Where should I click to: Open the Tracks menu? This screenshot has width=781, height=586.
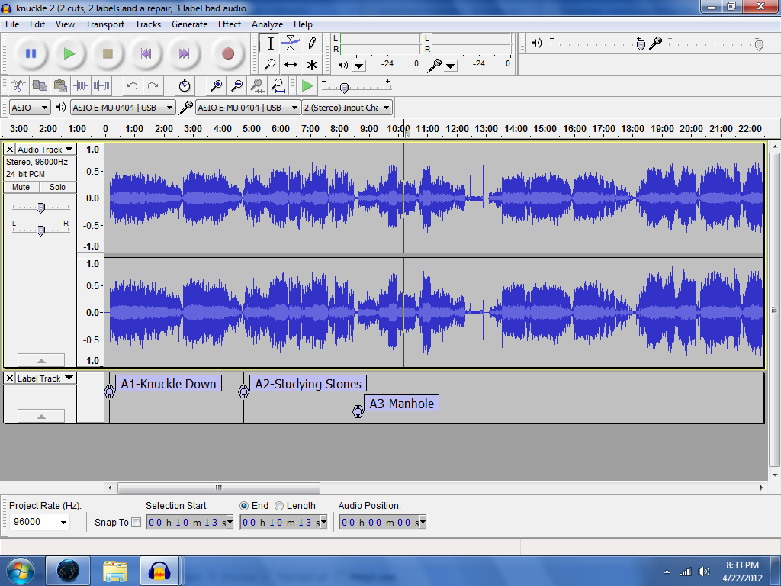148,24
